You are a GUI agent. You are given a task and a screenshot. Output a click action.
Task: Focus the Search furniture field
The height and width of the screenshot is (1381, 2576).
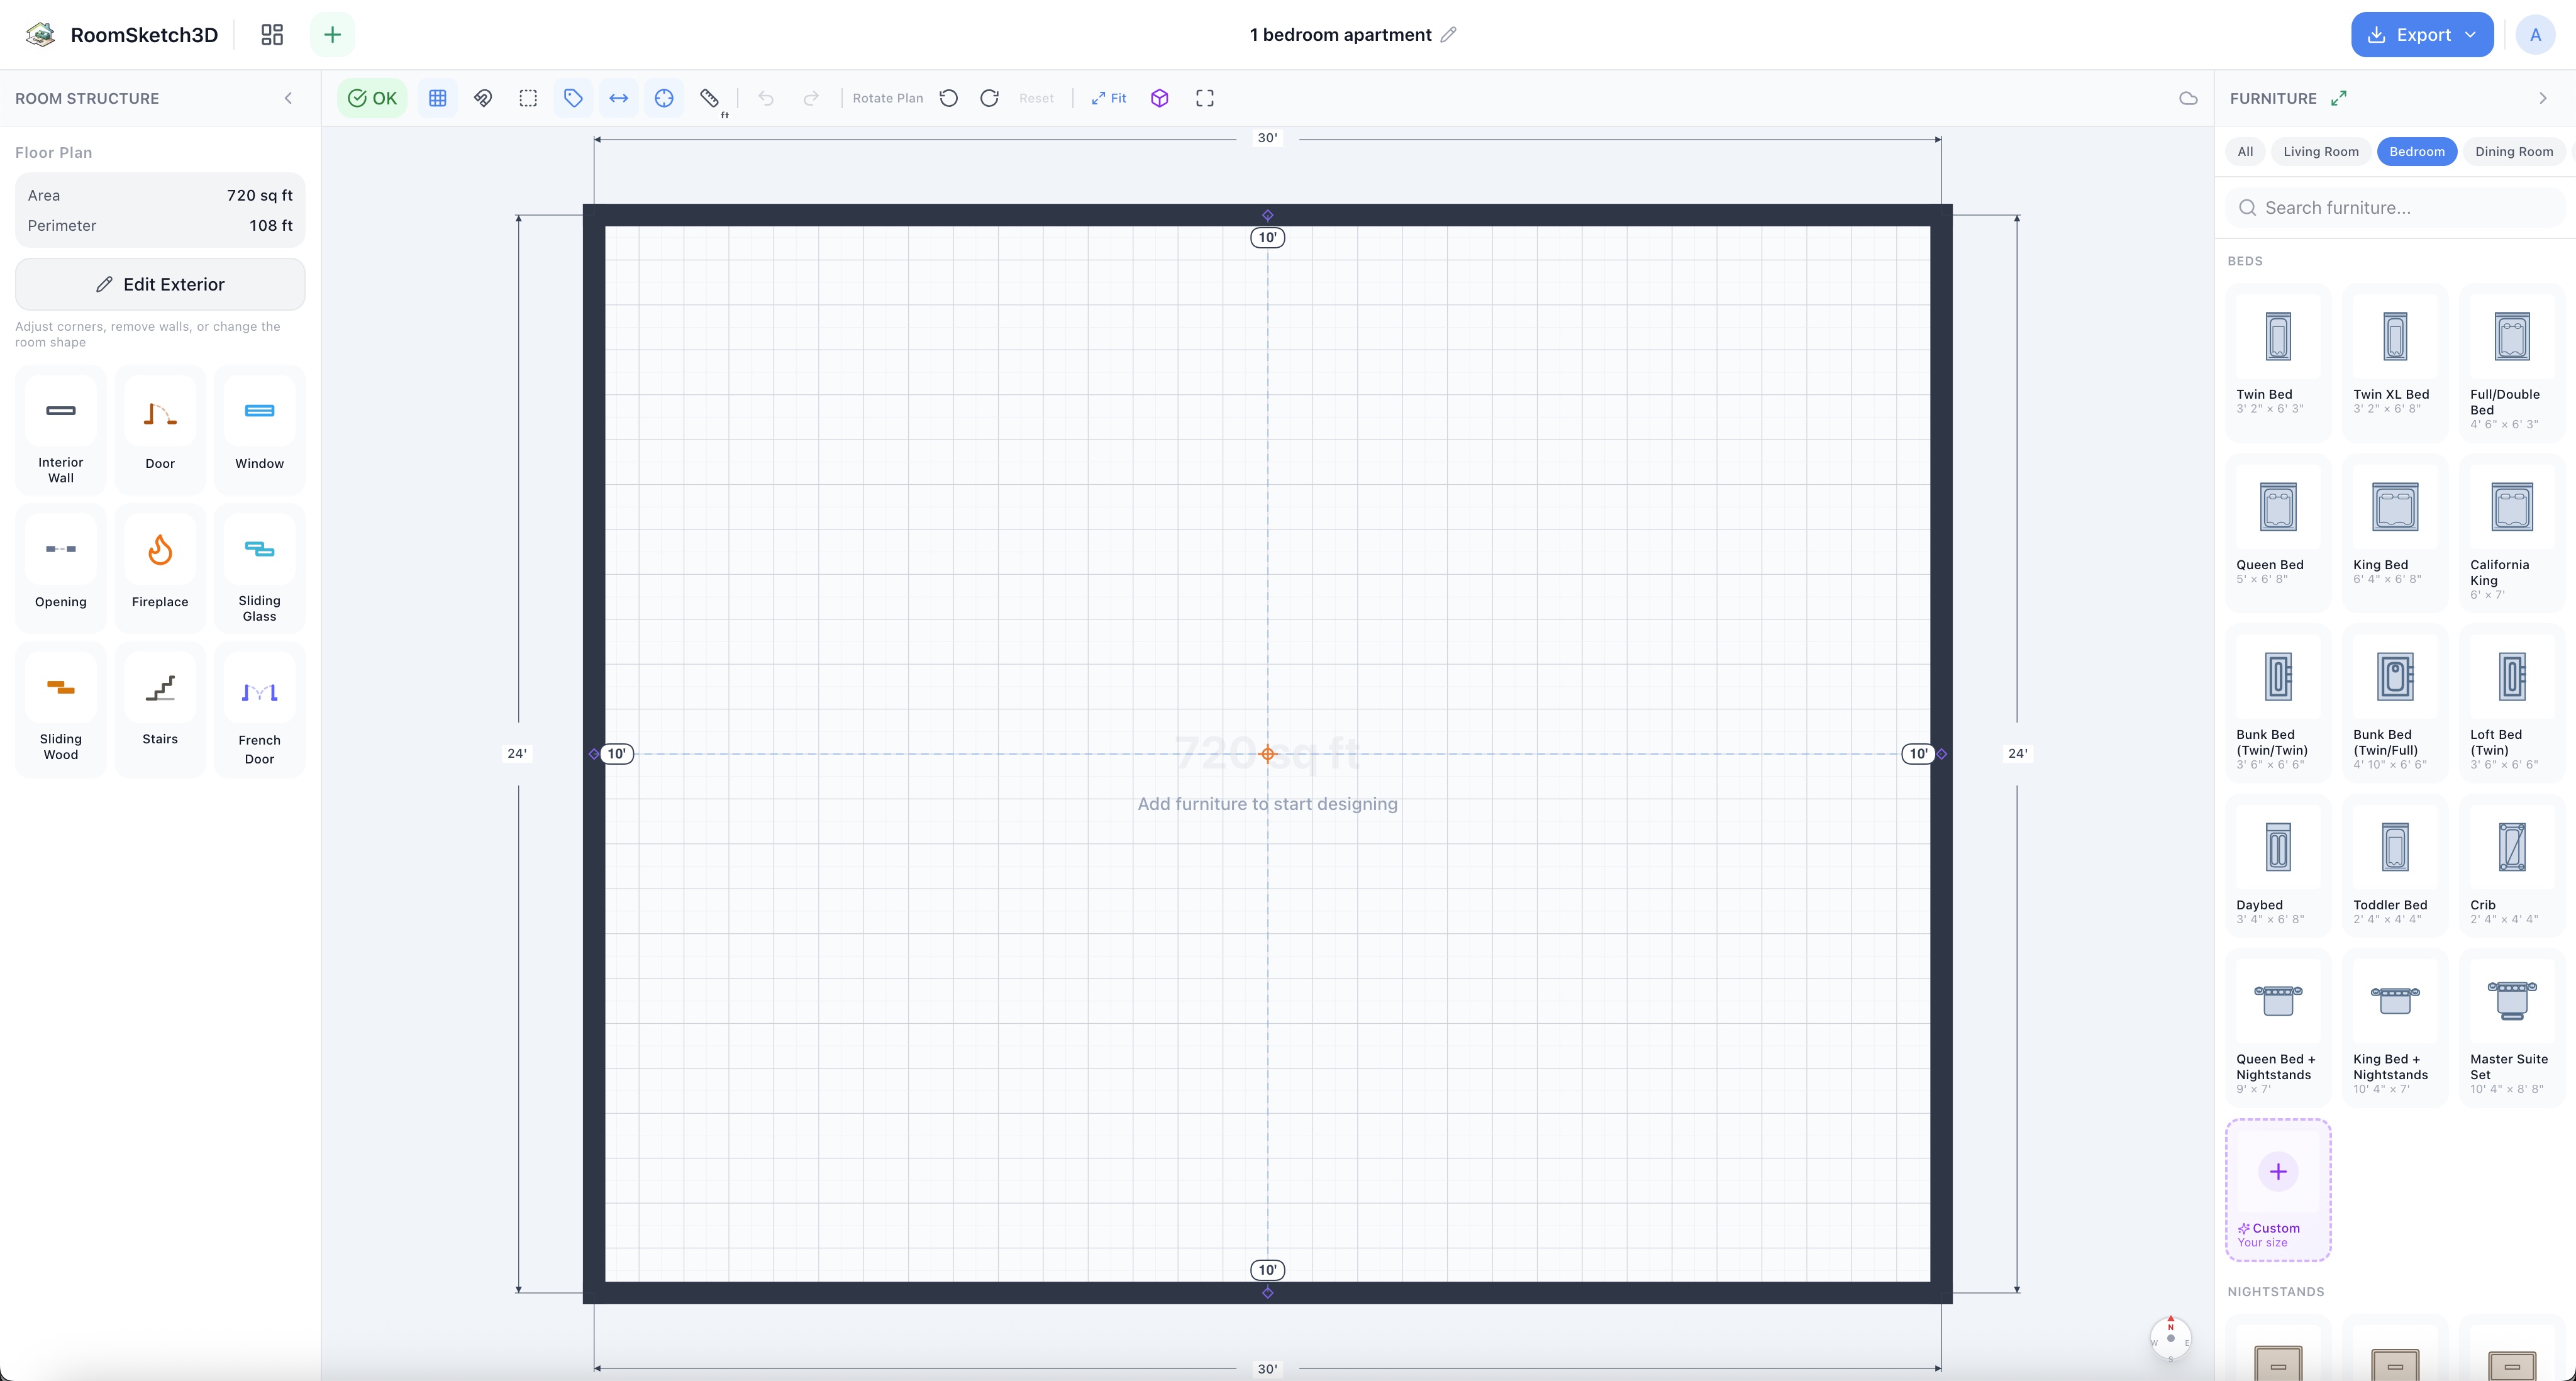[2395, 208]
